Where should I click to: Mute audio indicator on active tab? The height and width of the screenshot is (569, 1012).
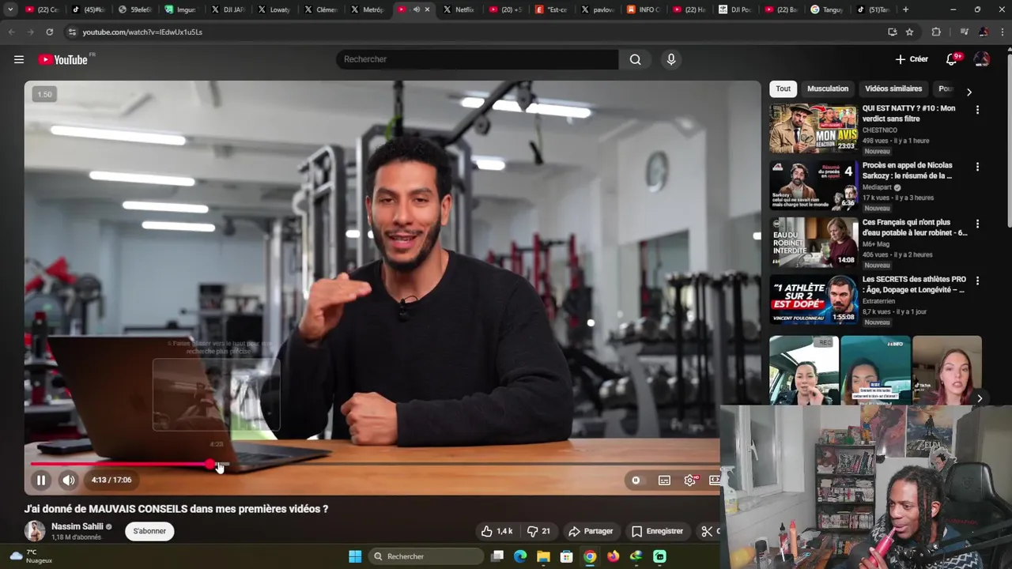pyautogui.click(x=416, y=9)
